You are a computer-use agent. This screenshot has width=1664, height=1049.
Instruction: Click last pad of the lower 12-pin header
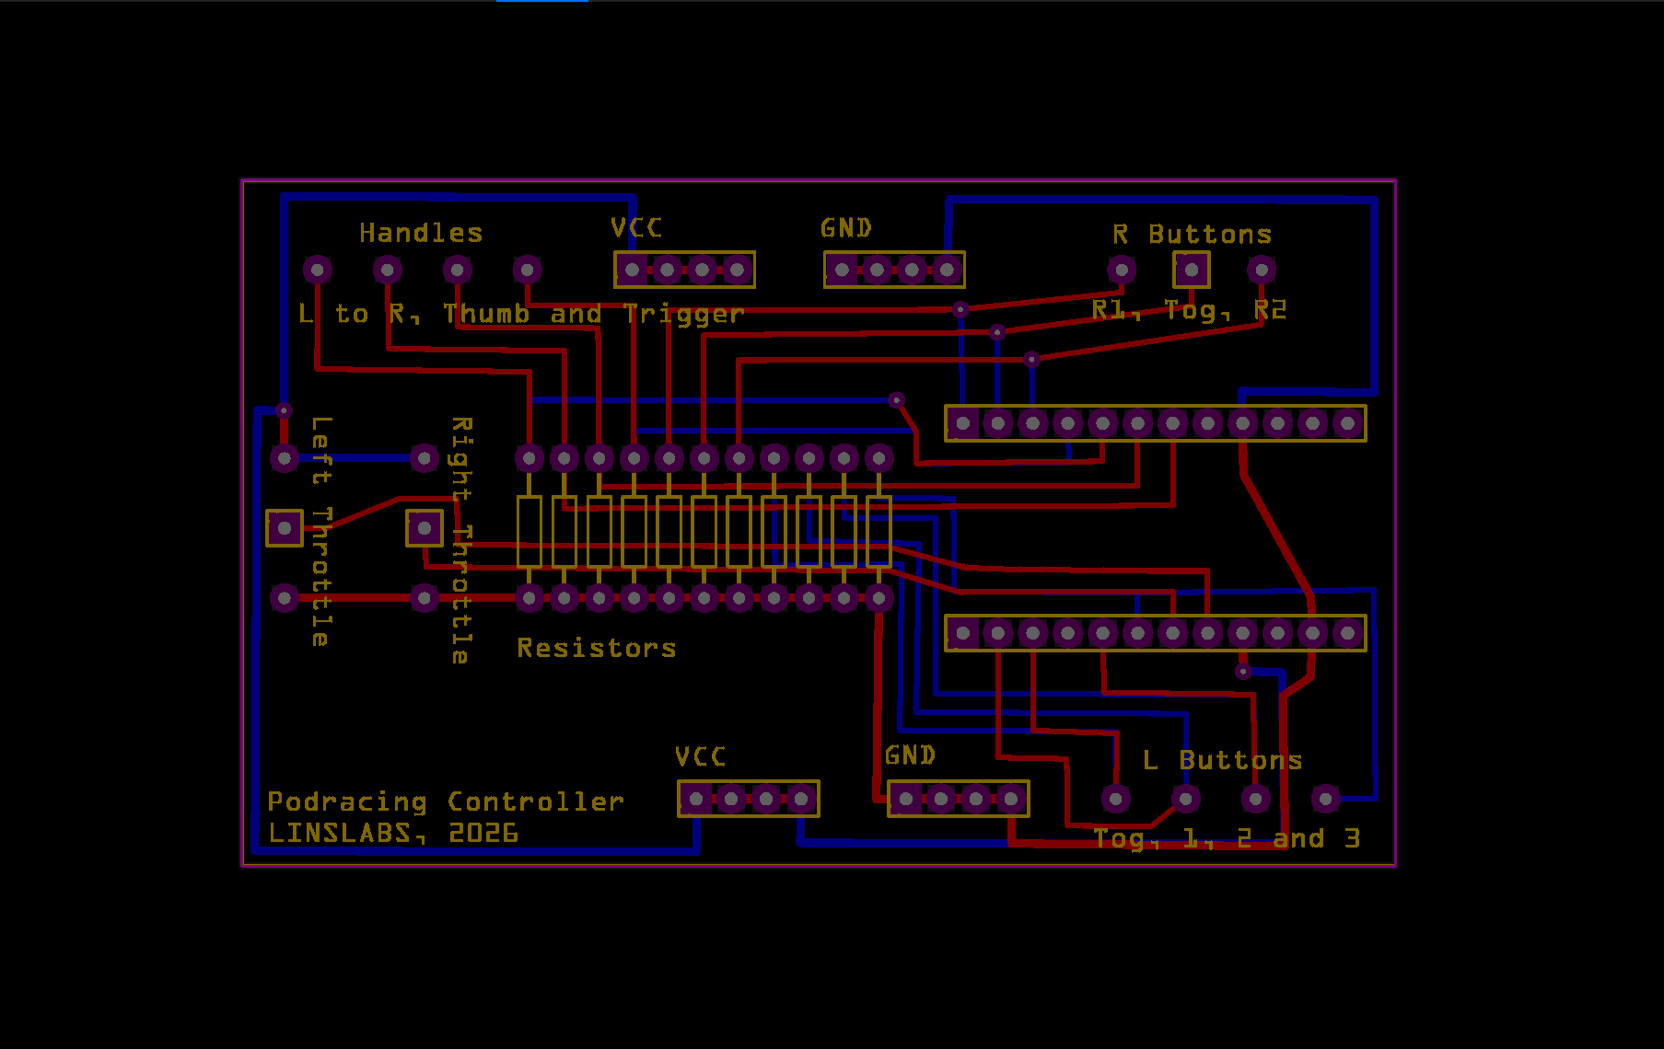(x=1348, y=633)
